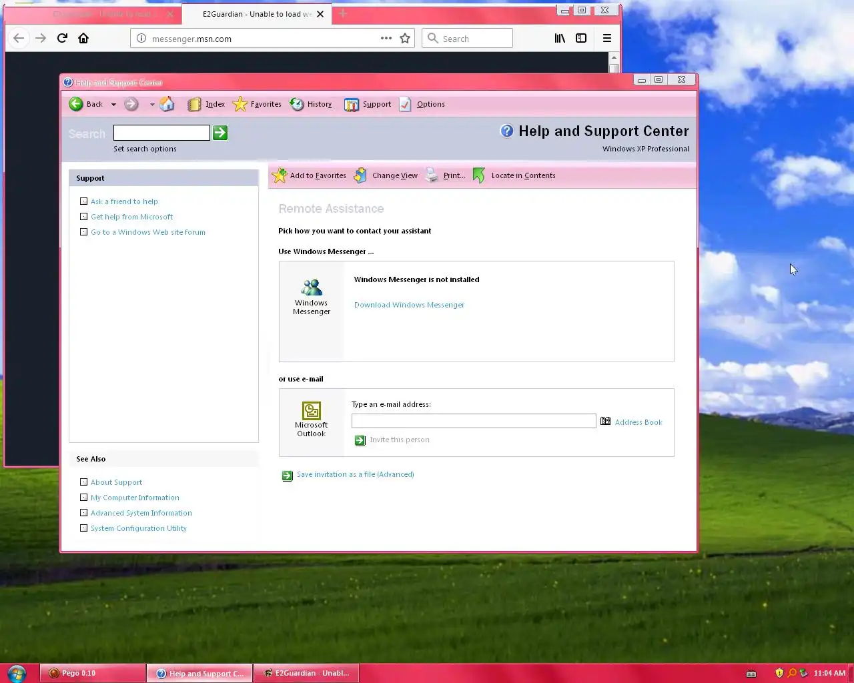Open browser Library icon

click(x=560, y=38)
